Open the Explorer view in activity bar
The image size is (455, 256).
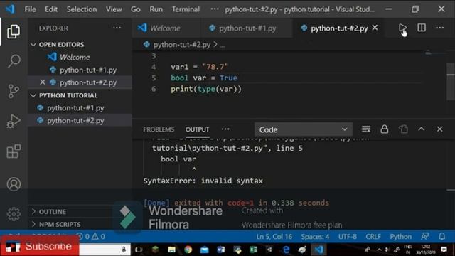click(14, 31)
